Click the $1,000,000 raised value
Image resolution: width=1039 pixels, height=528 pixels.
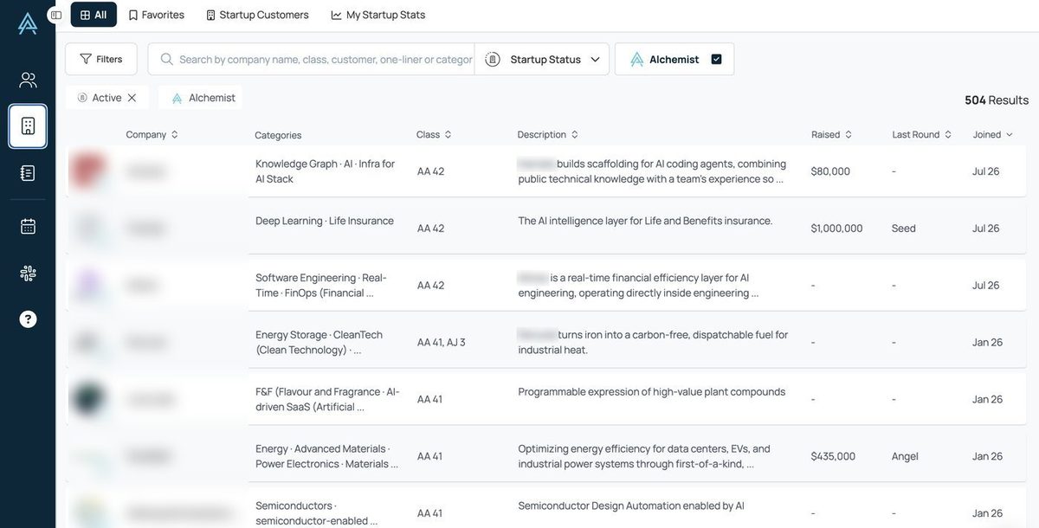click(x=836, y=229)
